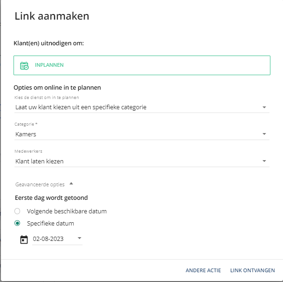This screenshot has width=283, height=282.
Task: Click the green calendar check icon
Action: coord(24,65)
